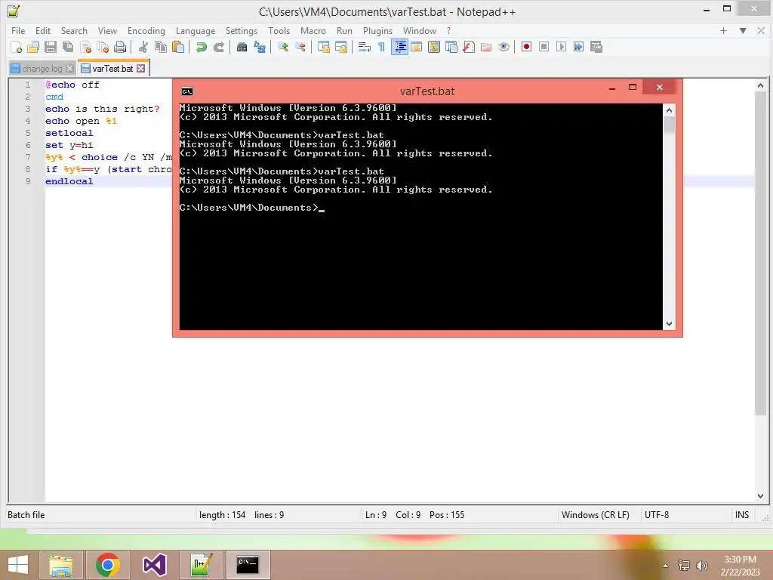Toggle Show All Characters pilcrow icon

pos(381,47)
